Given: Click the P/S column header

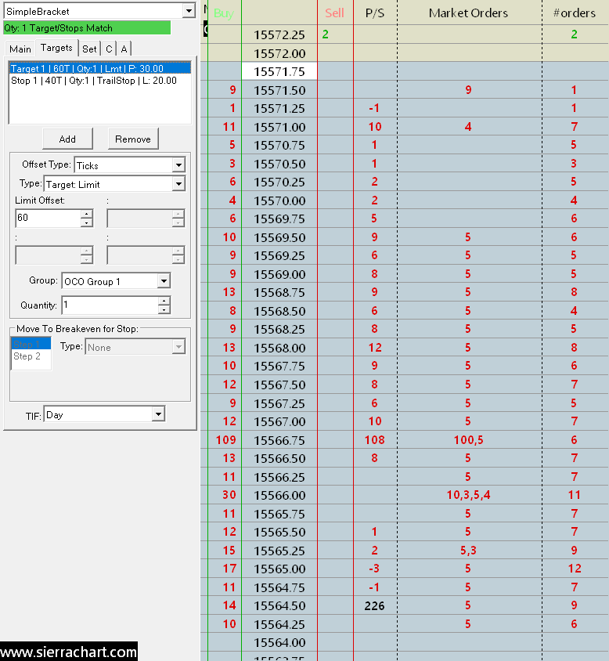Looking at the screenshot, I should (375, 13).
